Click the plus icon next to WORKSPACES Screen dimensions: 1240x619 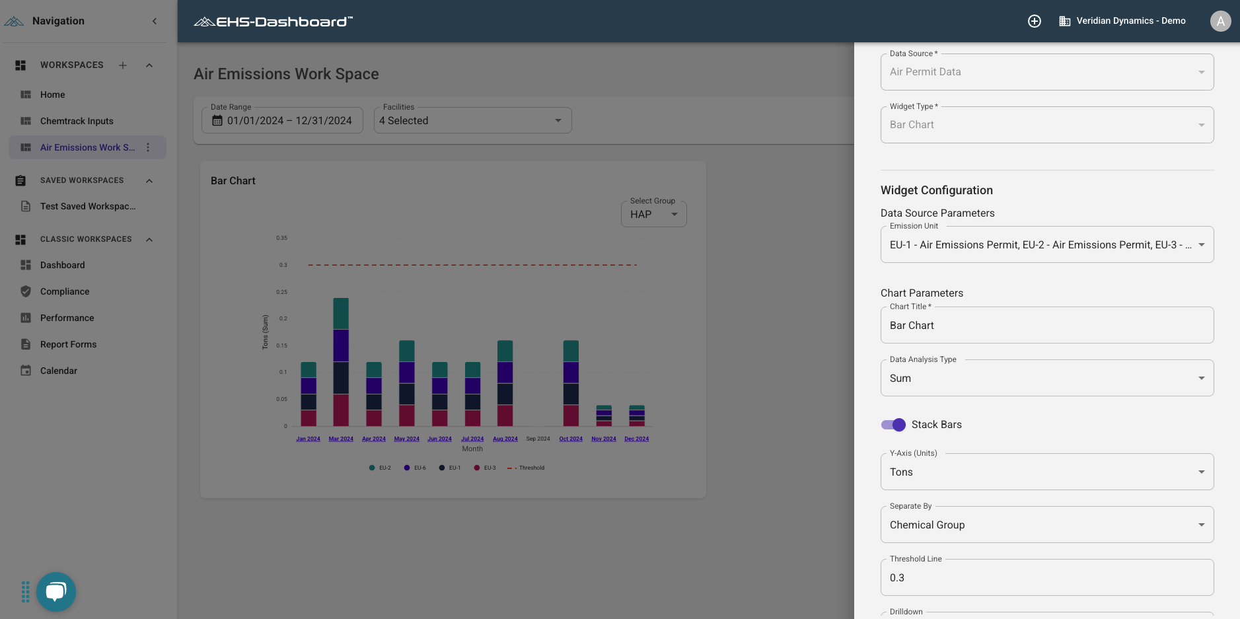point(123,65)
